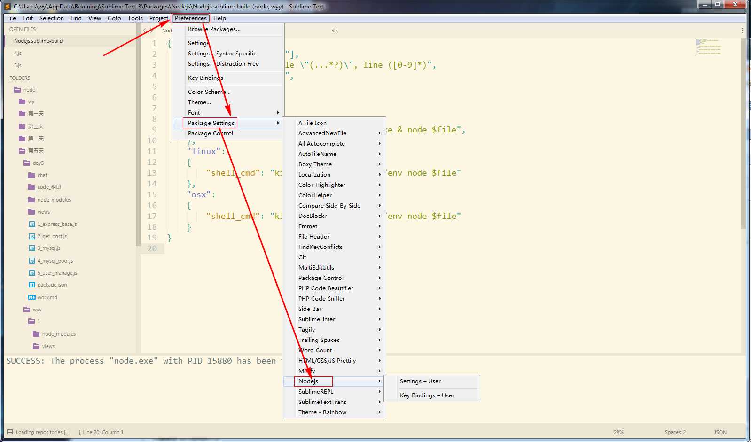Open the Help menu
Screen dimensions: 751x442
coord(219,18)
